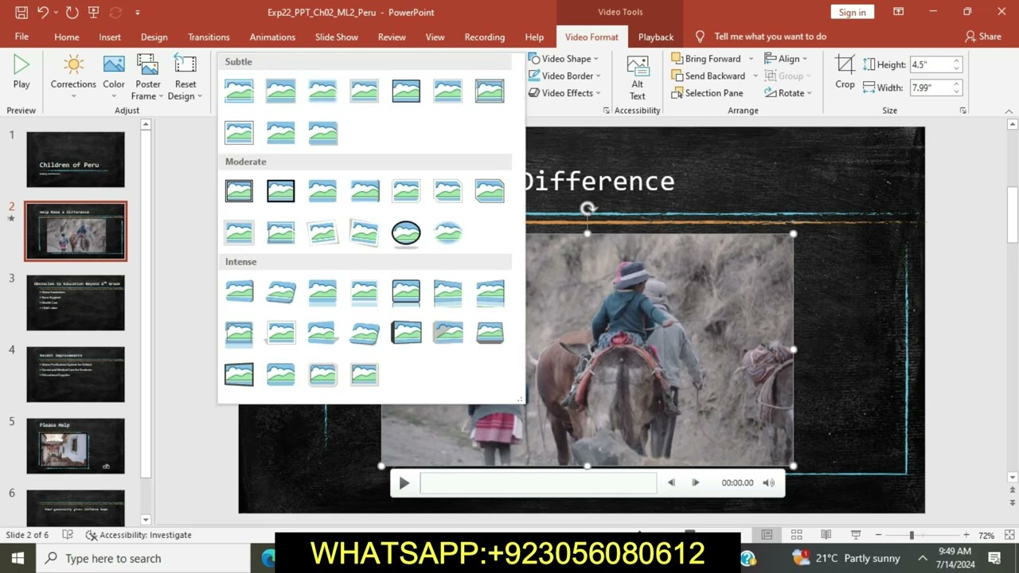Increase video Width with the up stepper
Image resolution: width=1019 pixels, height=573 pixels.
[x=957, y=84]
